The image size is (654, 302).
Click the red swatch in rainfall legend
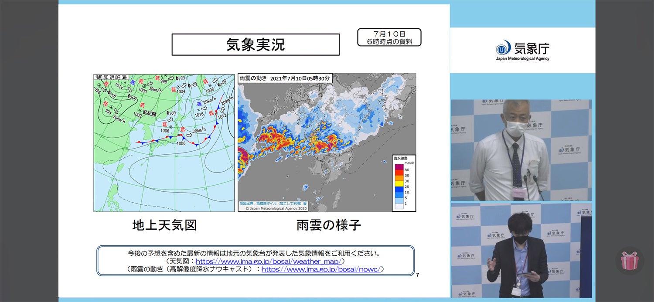tap(399, 172)
